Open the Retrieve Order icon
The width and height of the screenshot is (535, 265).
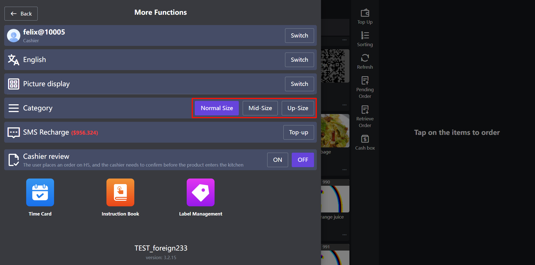pyautogui.click(x=365, y=110)
